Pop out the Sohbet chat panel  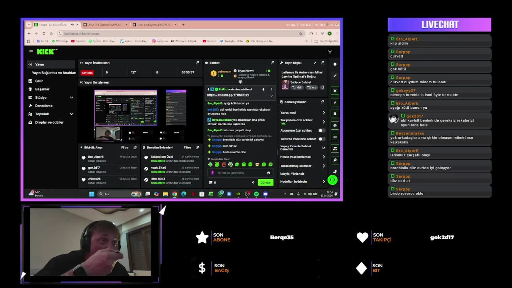pos(272,63)
